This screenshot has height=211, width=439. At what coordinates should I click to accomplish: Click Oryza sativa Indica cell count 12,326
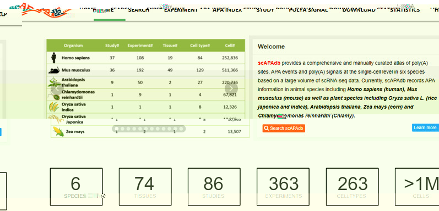[x=230, y=107]
